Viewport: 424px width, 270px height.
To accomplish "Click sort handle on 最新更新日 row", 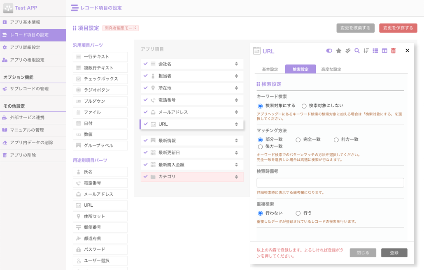I will click(236, 153).
